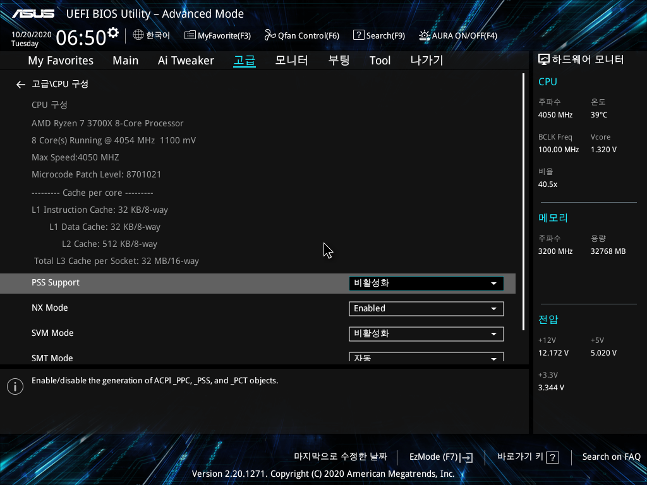
Task: Click the AURA light bulb icon
Action: pyautogui.click(x=424, y=35)
